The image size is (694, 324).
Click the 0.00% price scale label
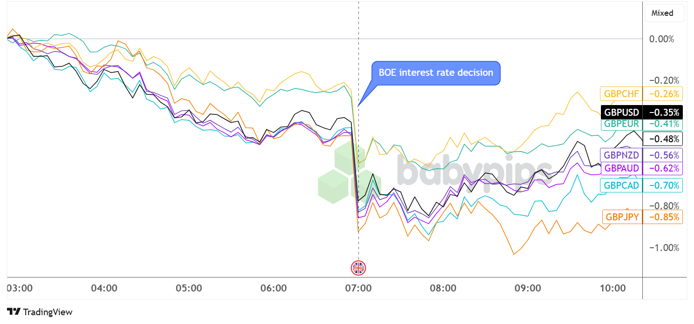tap(661, 39)
